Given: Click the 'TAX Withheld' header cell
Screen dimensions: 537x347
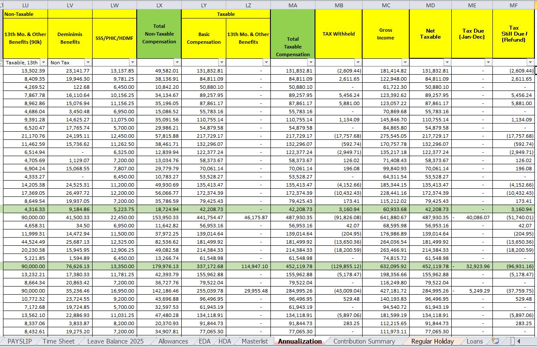Looking at the screenshot, I should pos(339,34).
